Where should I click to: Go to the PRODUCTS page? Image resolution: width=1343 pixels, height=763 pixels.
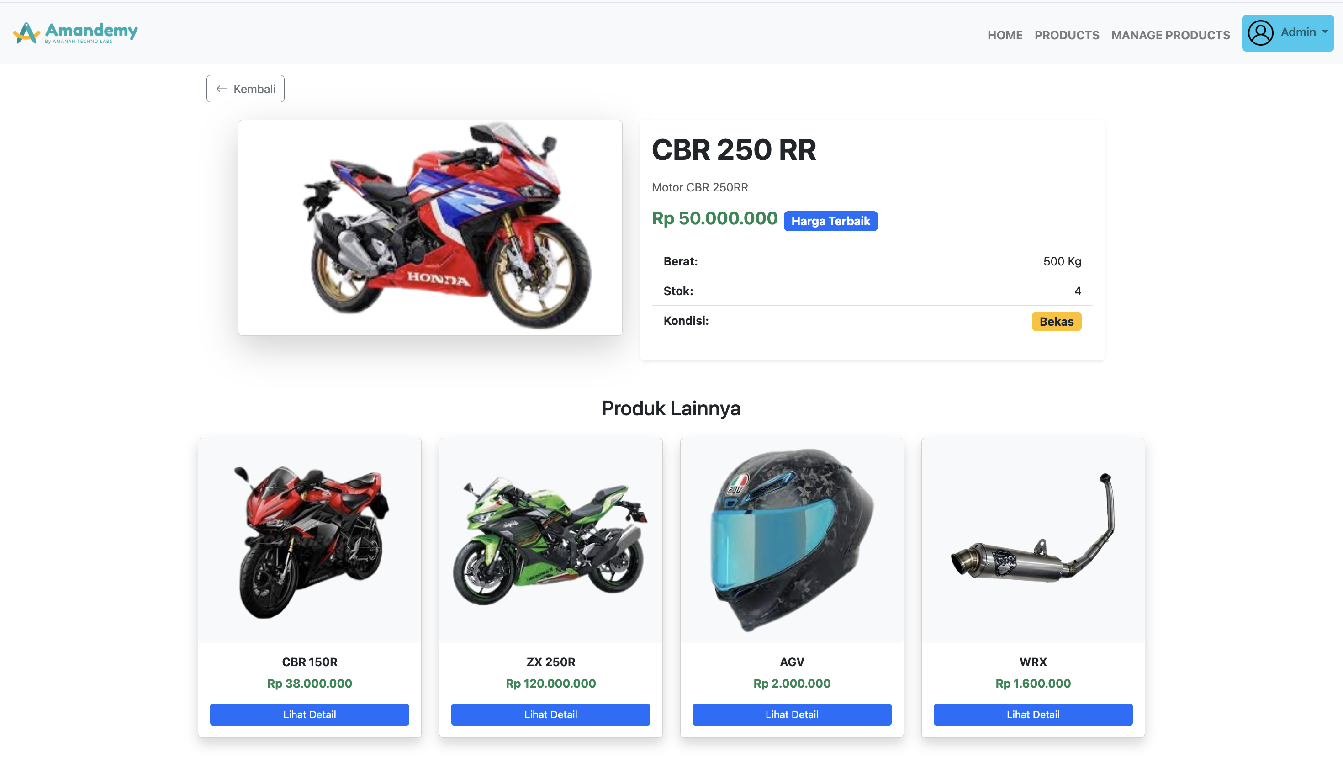[1067, 35]
